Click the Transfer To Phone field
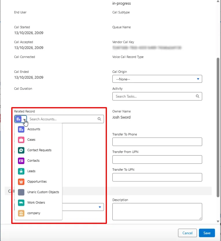The image size is (221, 241). tap(157, 142)
